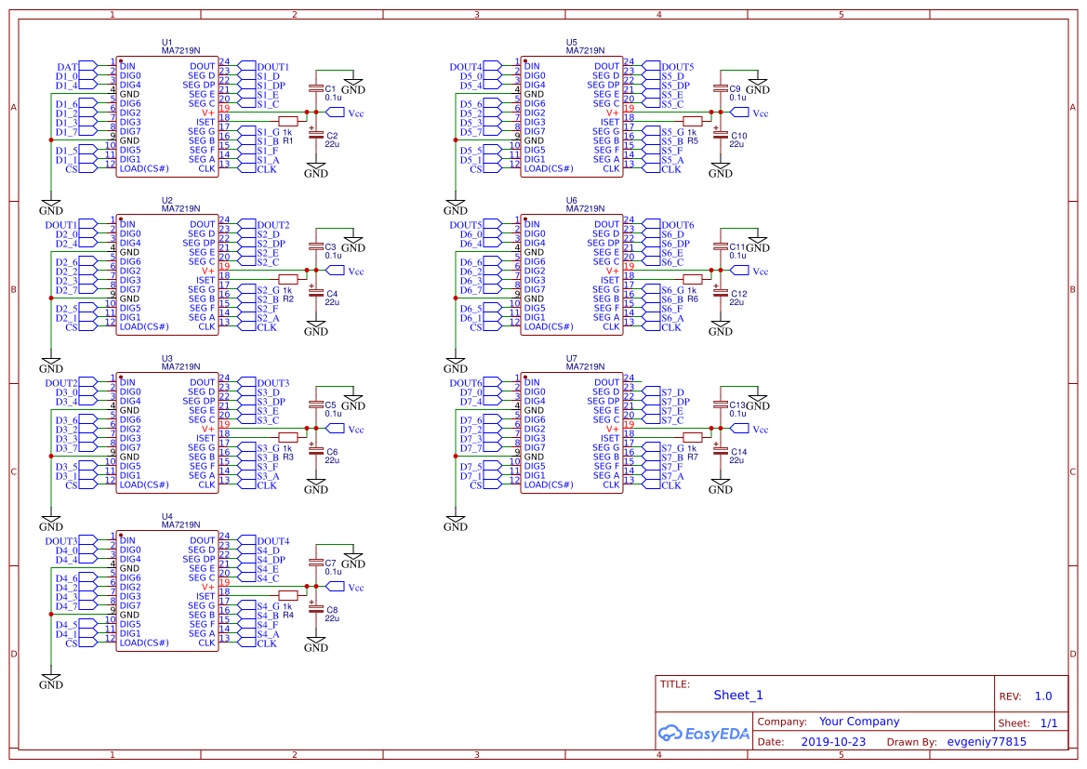The height and width of the screenshot is (769, 1087).
Task: Select the date 2019-10-23 field
Action: (x=832, y=741)
